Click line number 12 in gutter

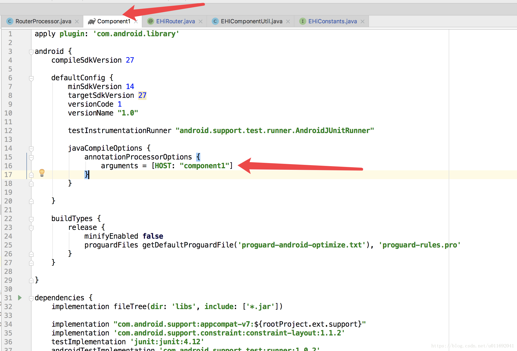(8, 131)
